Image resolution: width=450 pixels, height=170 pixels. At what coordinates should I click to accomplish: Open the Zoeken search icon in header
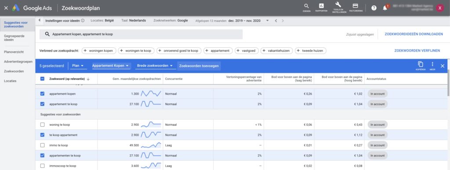(x=306, y=7)
